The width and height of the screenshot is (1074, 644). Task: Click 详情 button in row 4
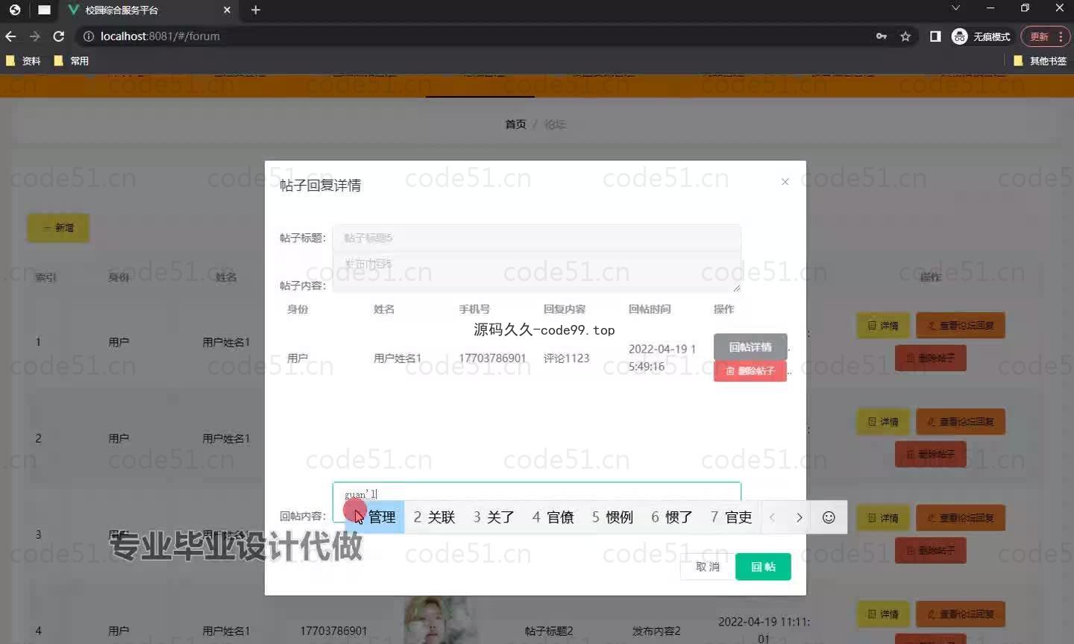[x=883, y=614]
